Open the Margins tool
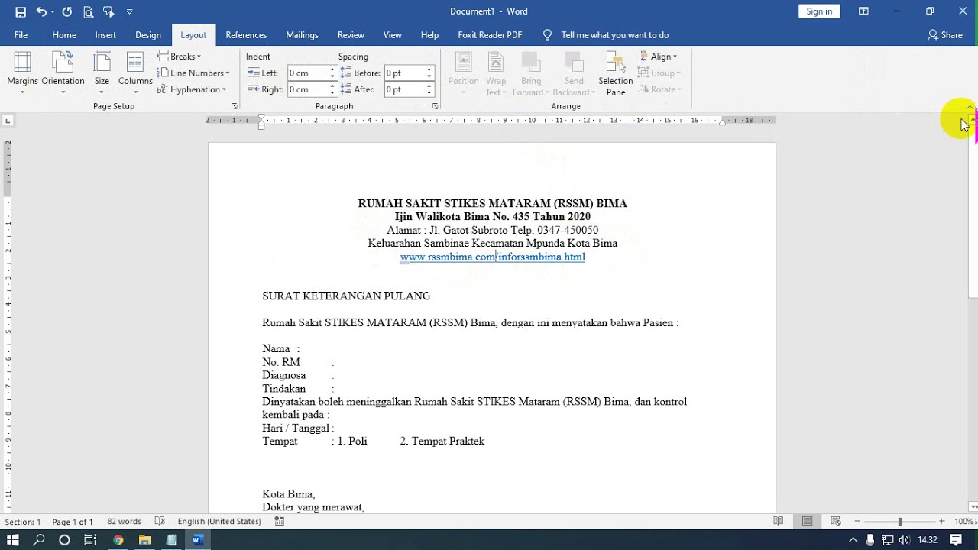The width and height of the screenshot is (978, 550). [x=22, y=73]
